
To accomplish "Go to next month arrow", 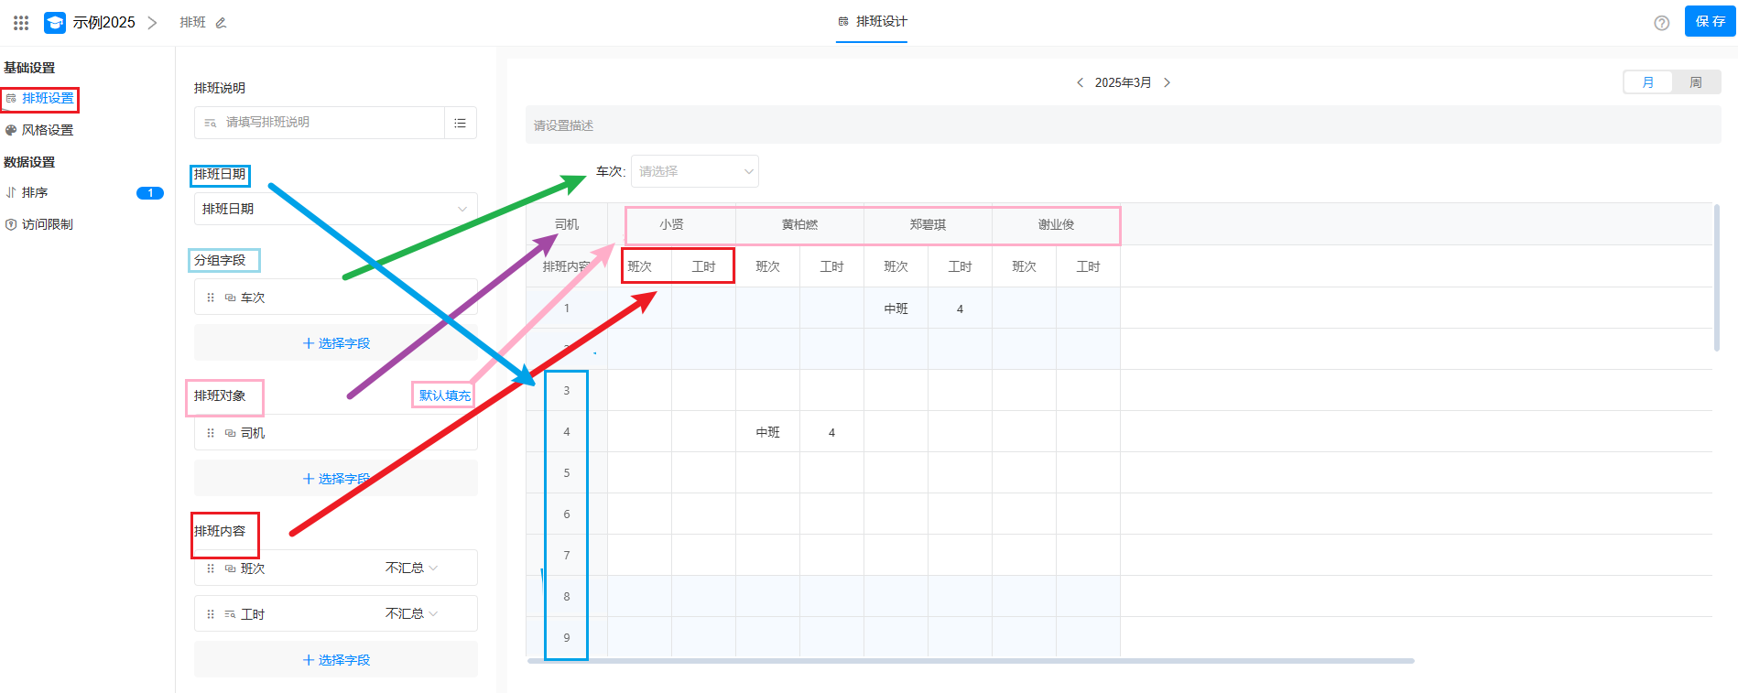I will point(1167,82).
